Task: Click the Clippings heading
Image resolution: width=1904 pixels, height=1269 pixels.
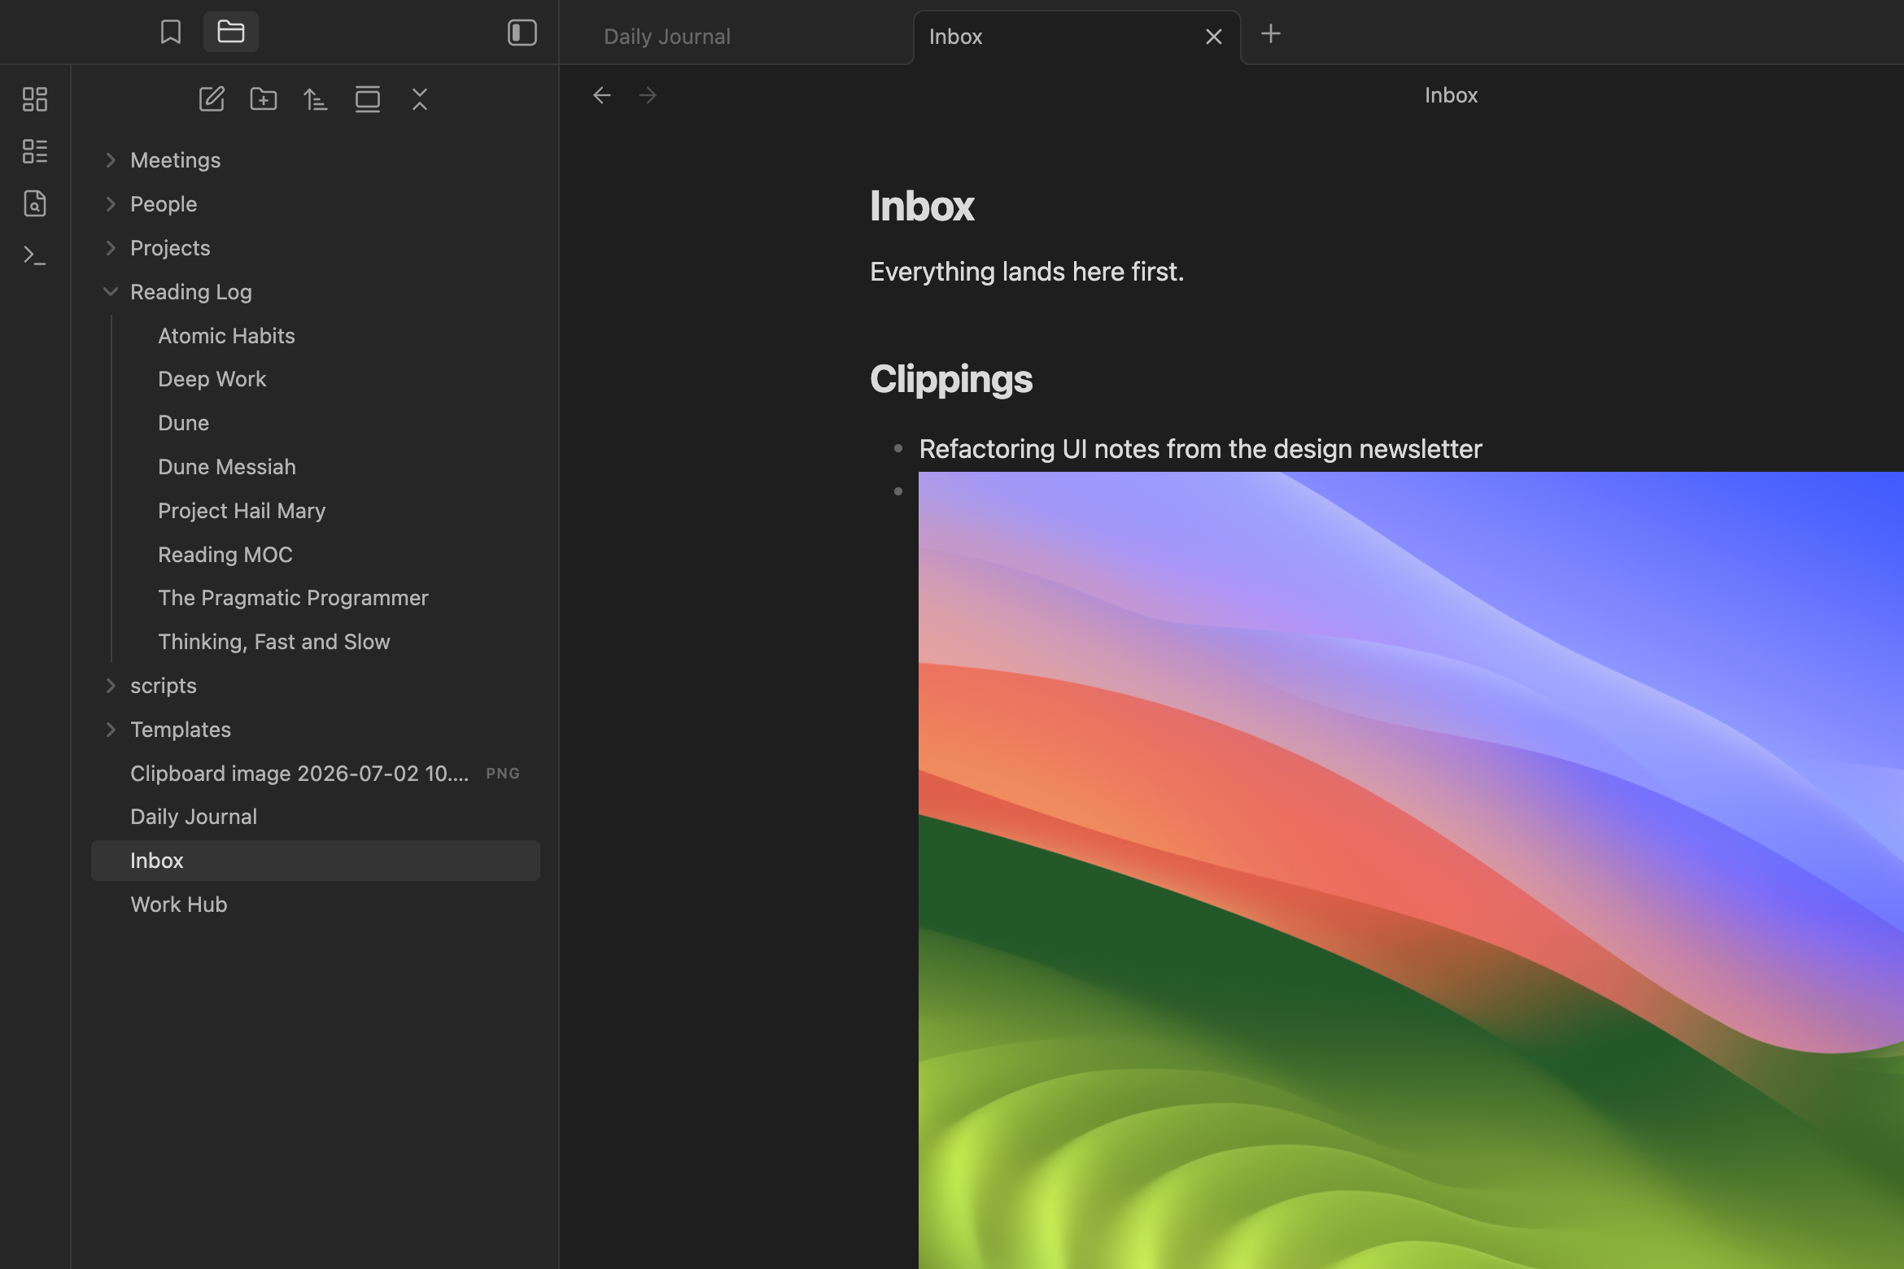Action: coord(951,379)
